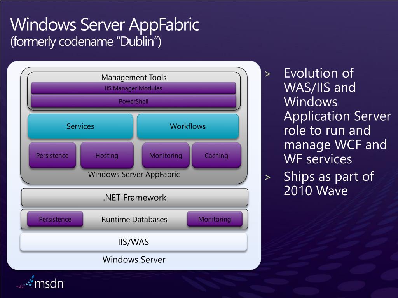Click Monitoring box in Runtime Databases
Screen dimensions: 398x298
[215, 219]
